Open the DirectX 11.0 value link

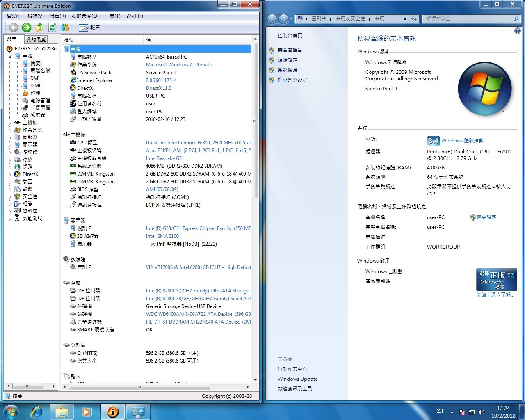point(159,88)
